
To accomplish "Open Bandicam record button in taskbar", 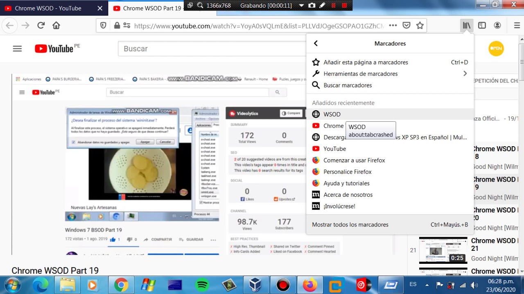I will 283,285.
